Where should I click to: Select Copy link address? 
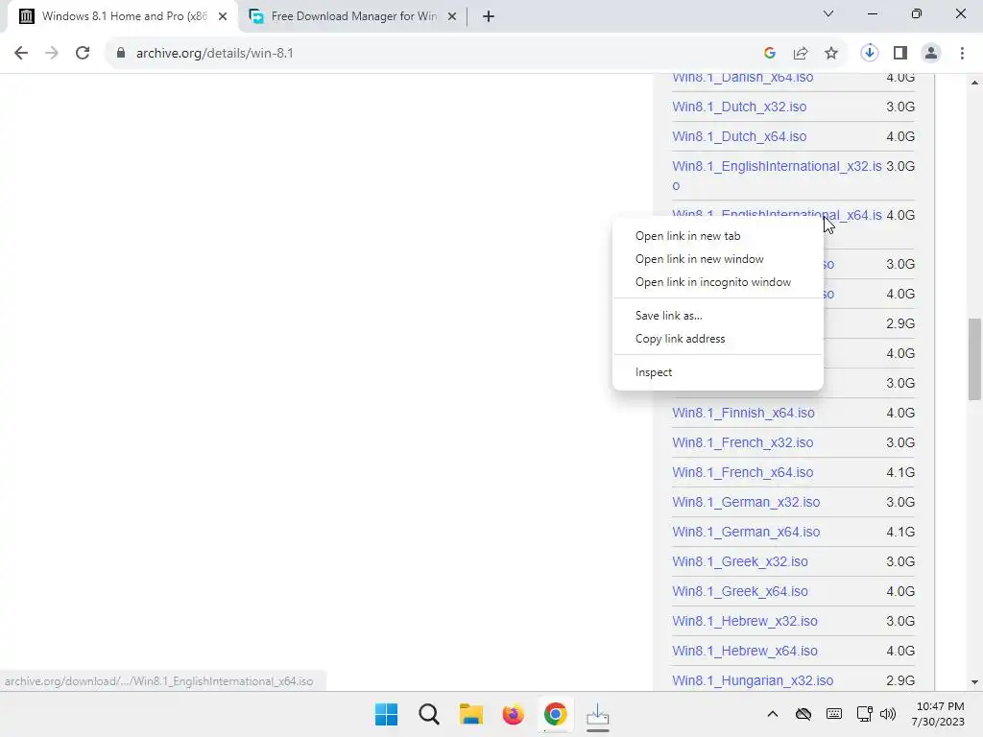point(680,339)
